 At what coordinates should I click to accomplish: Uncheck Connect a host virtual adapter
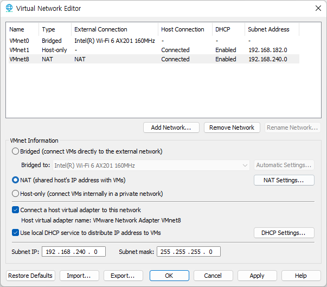(x=15, y=210)
